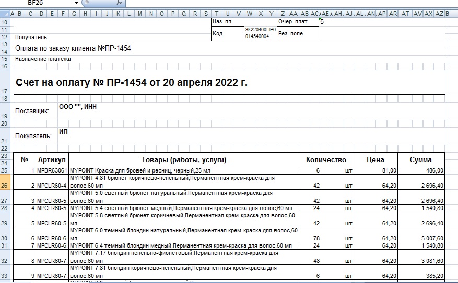Select column B header

tap(19, 14)
